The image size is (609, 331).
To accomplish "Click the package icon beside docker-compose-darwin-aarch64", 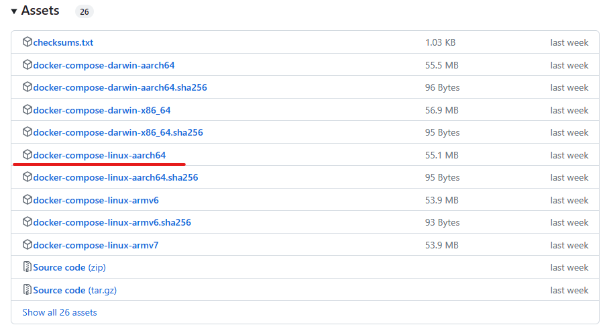I will (x=27, y=64).
